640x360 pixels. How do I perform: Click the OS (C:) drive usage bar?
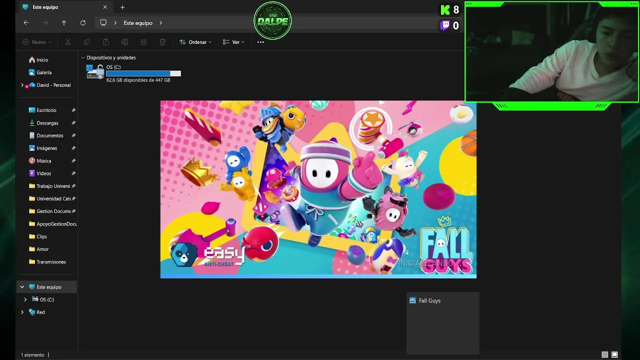(143, 73)
